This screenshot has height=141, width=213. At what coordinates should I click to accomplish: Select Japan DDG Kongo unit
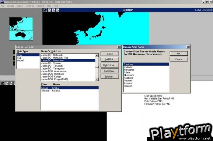tap(68, 77)
